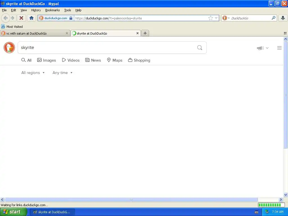Click the green page loading progress bar
The image size is (288, 216).
click(x=271, y=205)
